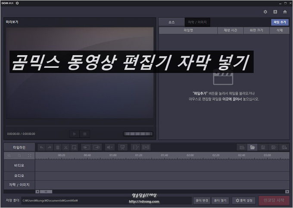Mute audio with speaker icon
Viewport: 293px width, 208px height.
(x=110, y=148)
